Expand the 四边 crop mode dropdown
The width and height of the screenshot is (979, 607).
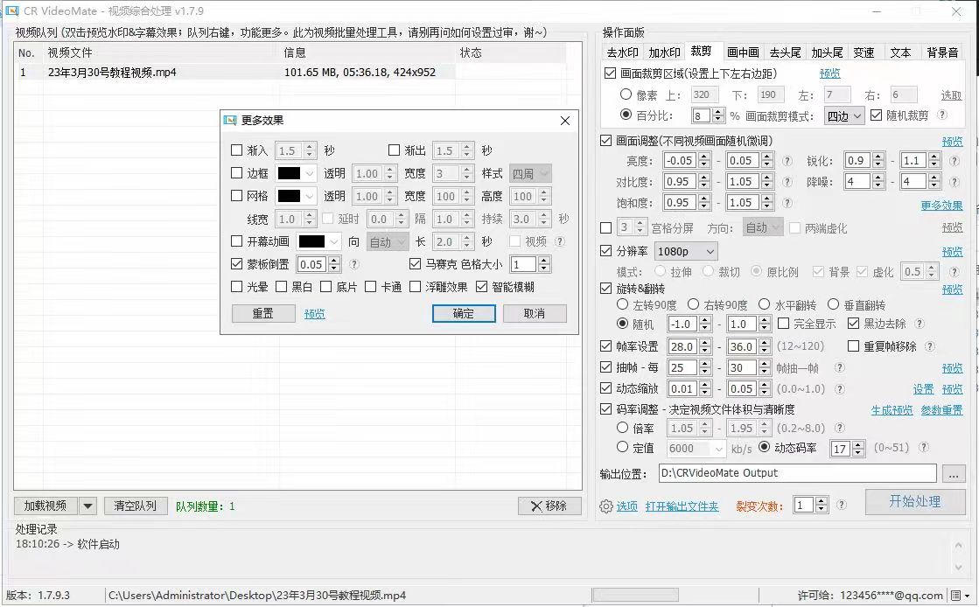point(844,115)
